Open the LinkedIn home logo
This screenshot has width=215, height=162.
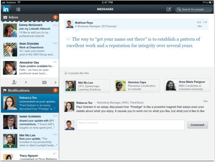6,9
